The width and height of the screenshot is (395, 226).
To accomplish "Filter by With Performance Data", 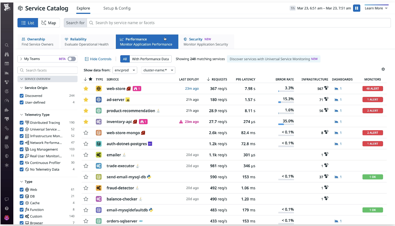I will pyautogui.click(x=150, y=59).
